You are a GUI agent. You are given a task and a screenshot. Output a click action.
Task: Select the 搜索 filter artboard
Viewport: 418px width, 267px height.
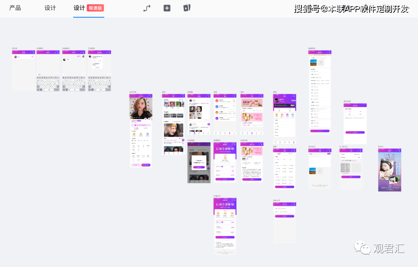click(284, 169)
